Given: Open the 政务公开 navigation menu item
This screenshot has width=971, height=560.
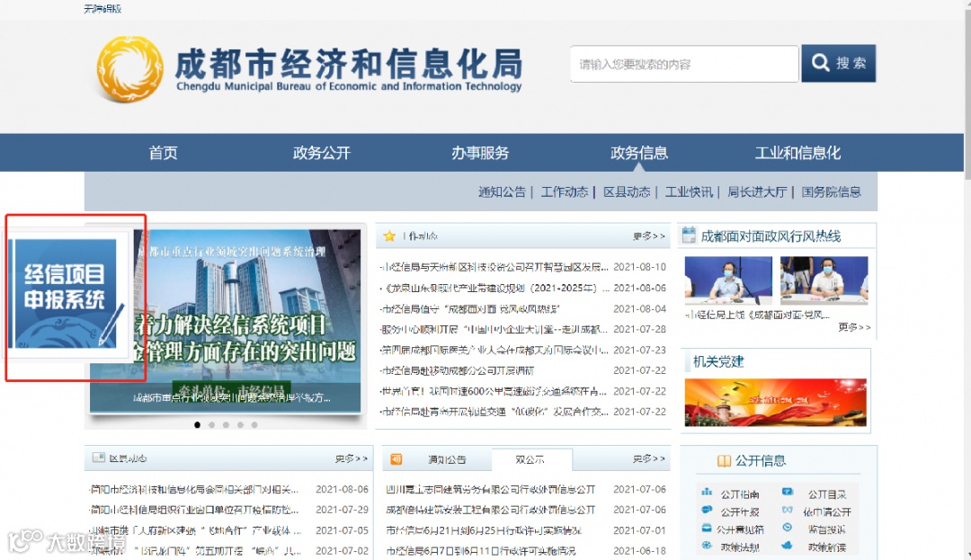Looking at the screenshot, I should point(321,153).
